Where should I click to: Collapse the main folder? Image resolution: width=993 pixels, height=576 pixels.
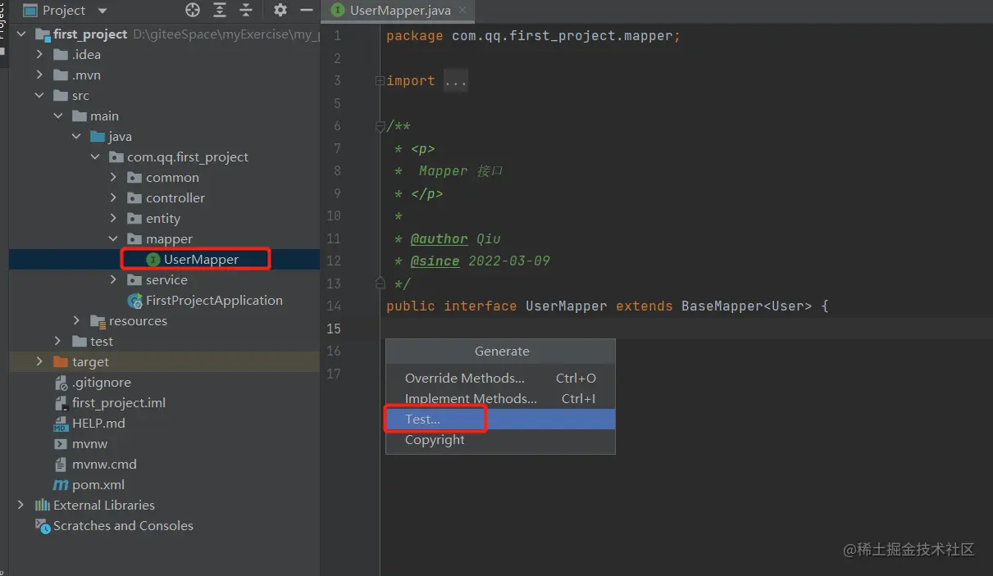point(58,116)
